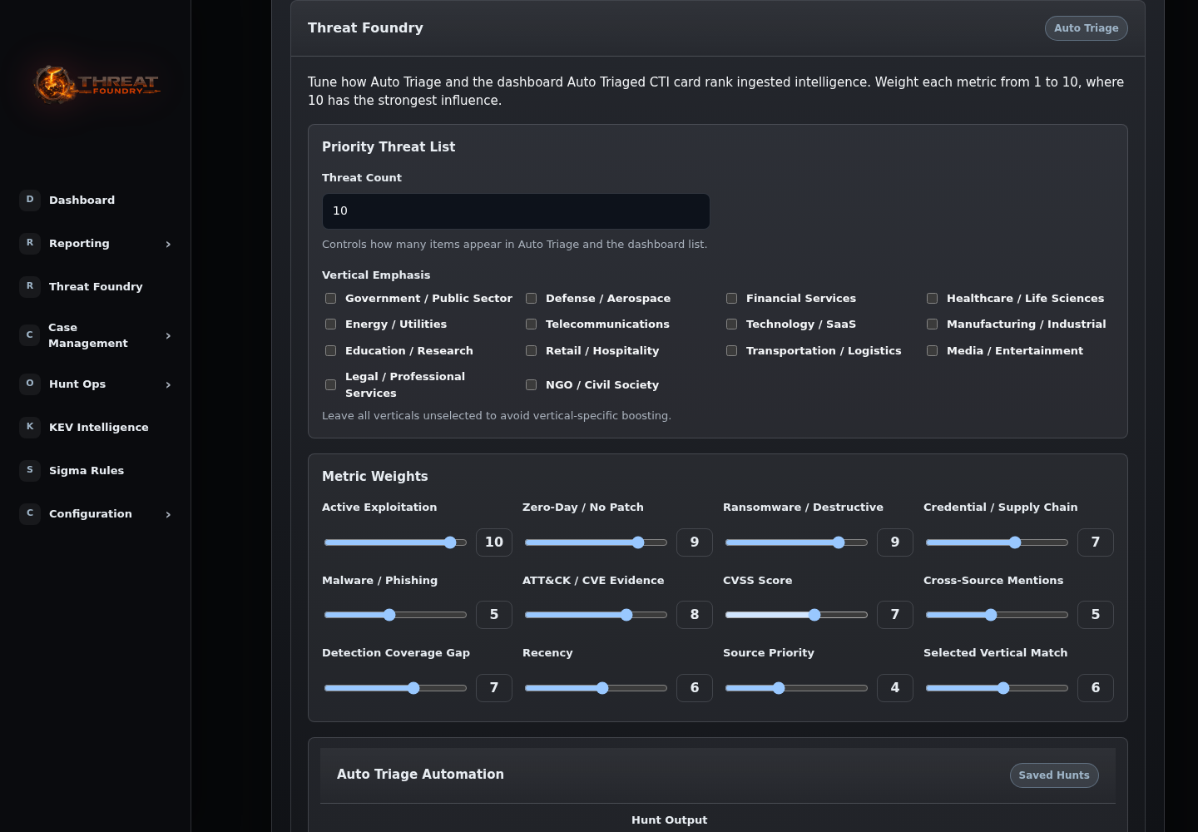Click the R badge icon beside Reporting
1198x832 pixels.
coord(30,243)
